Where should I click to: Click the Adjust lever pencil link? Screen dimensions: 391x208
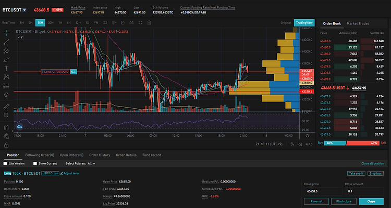click(70, 173)
